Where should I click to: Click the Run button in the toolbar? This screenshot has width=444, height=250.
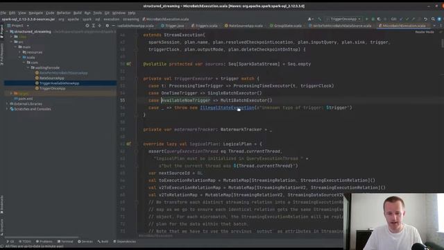point(367,19)
